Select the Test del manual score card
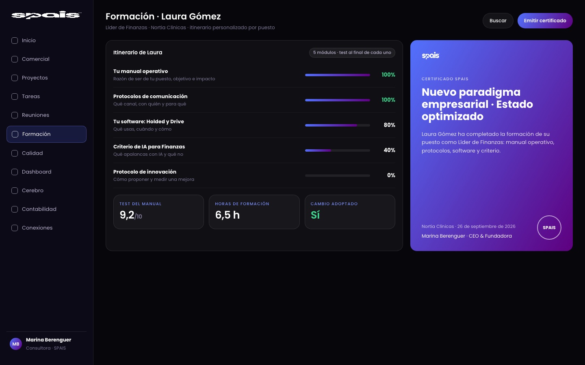This screenshot has height=365, width=585. coord(158,212)
